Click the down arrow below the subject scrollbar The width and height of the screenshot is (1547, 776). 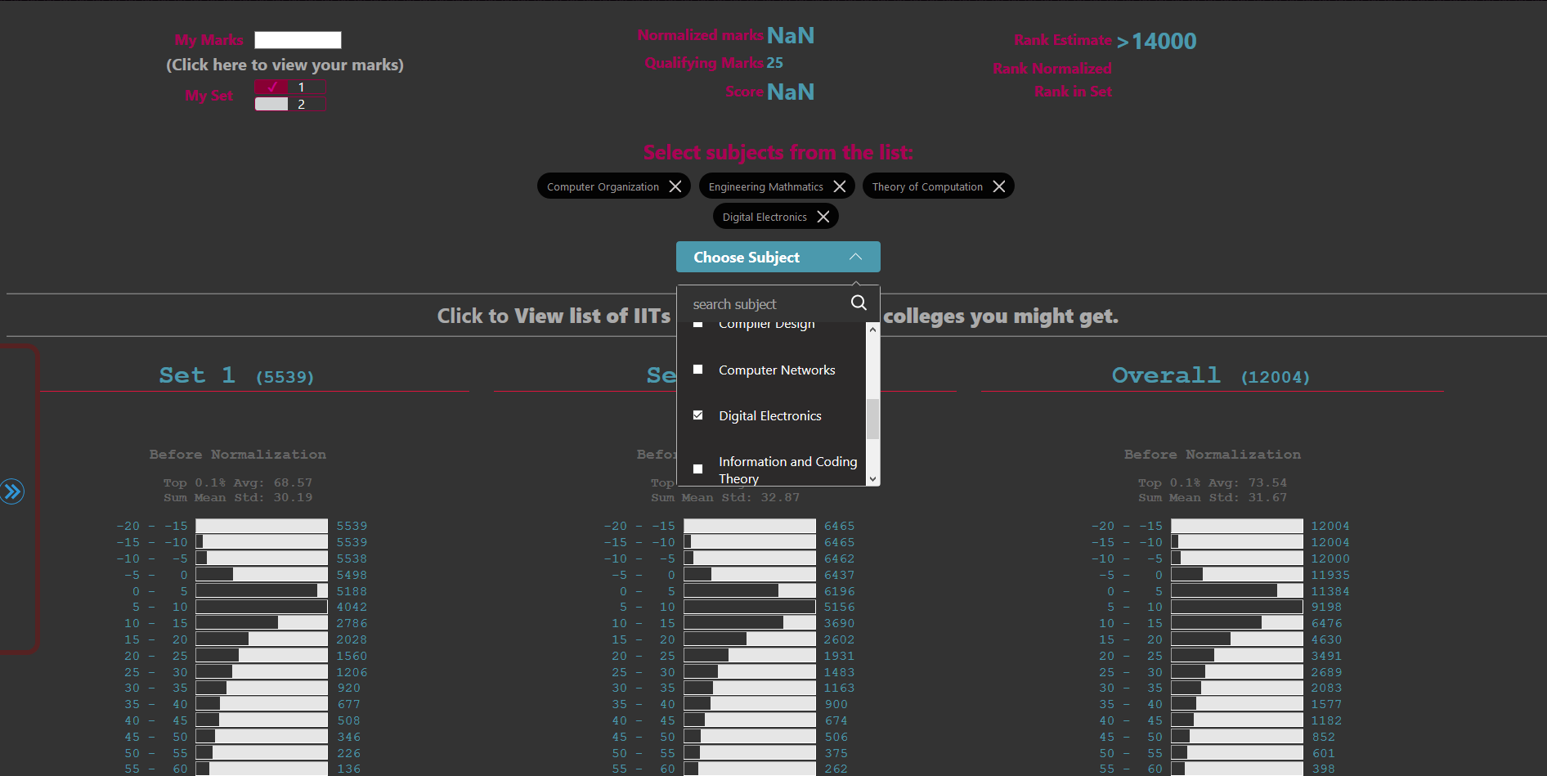872,479
